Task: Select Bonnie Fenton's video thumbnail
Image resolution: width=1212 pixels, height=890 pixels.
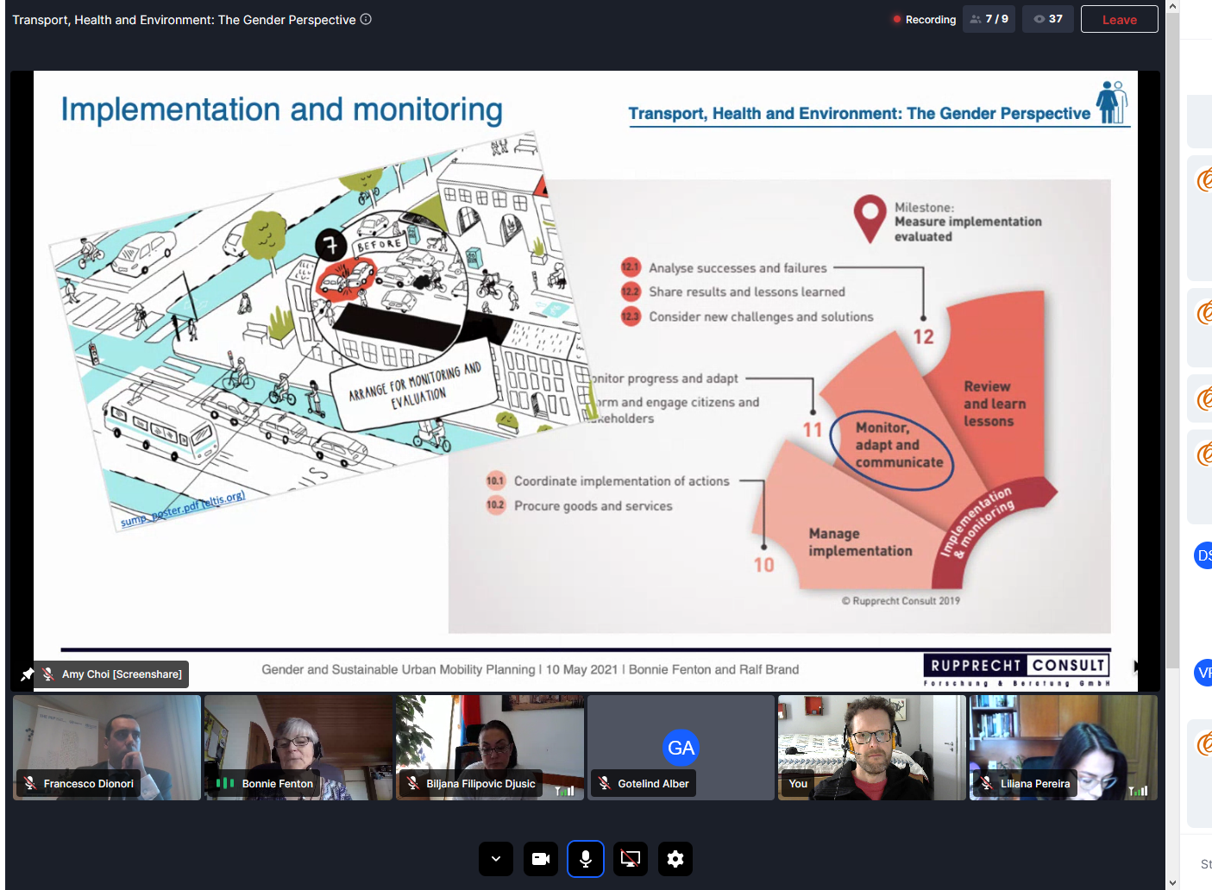Action: (298, 748)
